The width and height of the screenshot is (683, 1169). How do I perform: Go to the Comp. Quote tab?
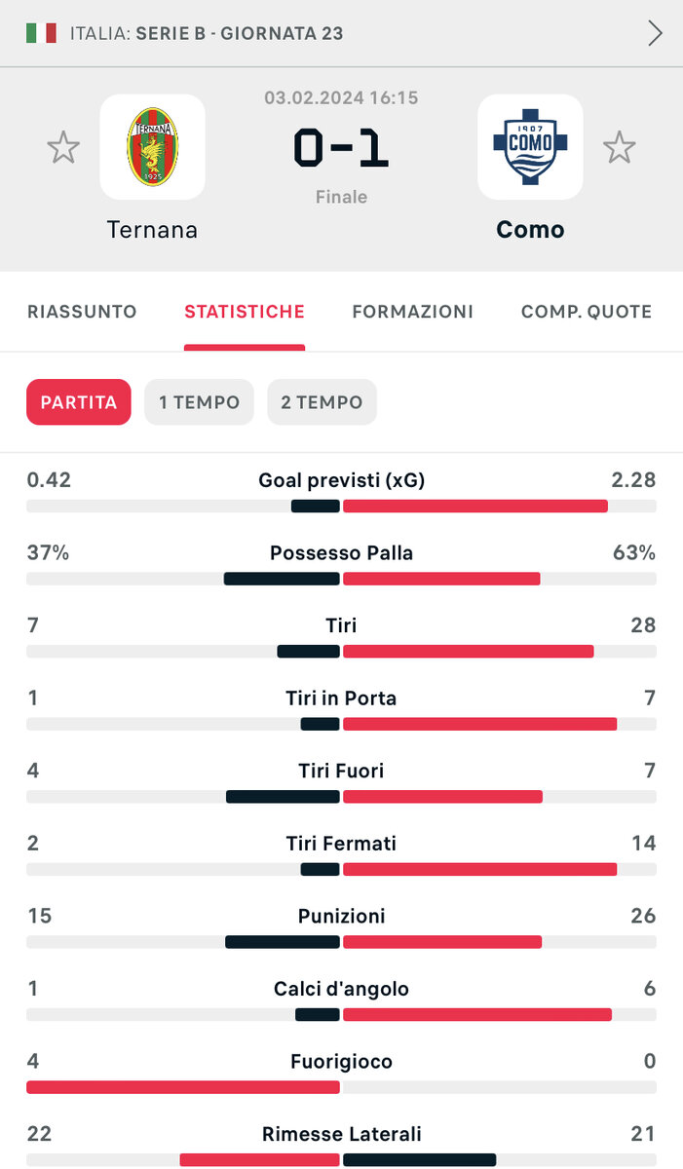click(587, 312)
